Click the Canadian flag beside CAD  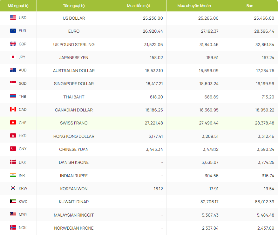[13, 110]
